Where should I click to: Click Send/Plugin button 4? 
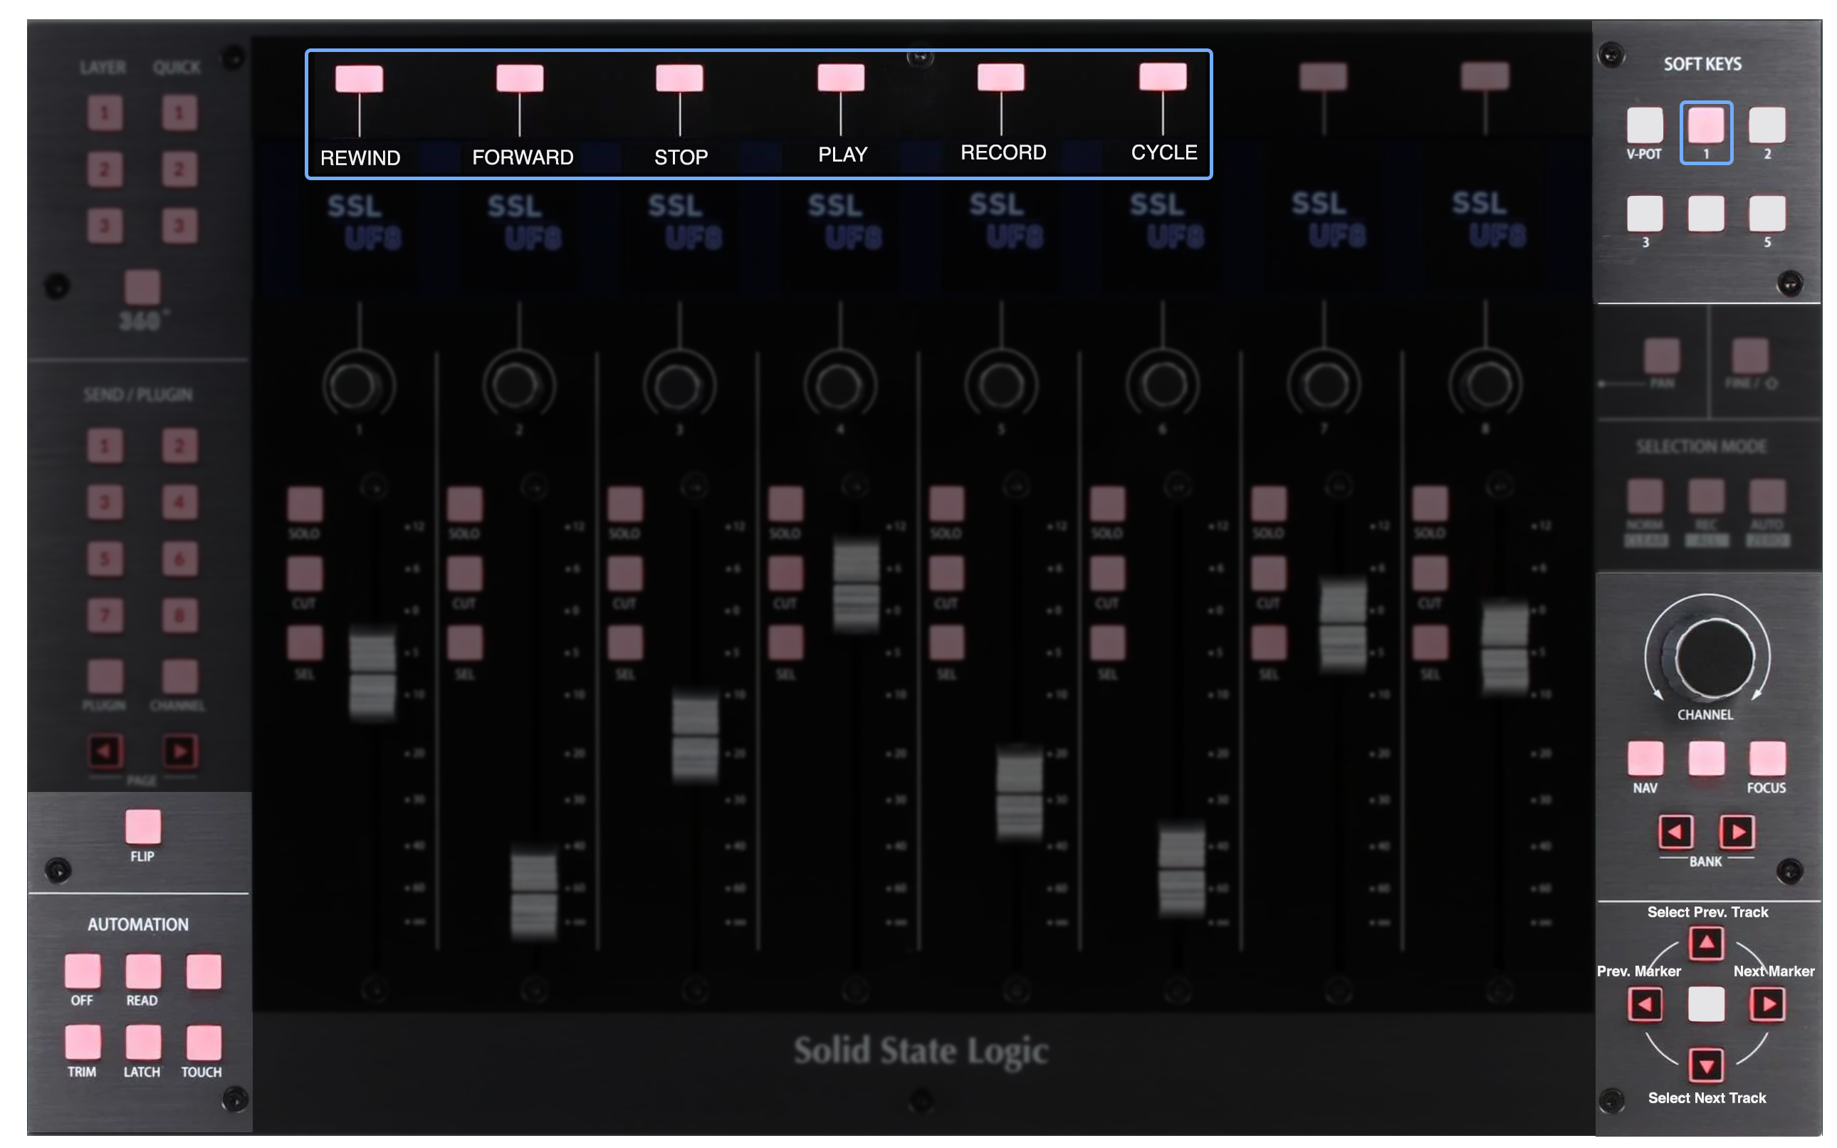pyautogui.click(x=179, y=502)
